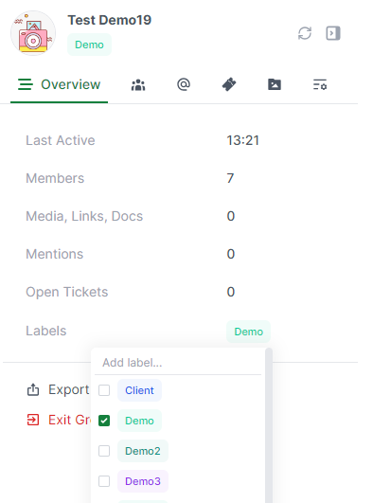The image size is (373, 503).
Task: Check the Client label checkbox
Action: 104,390
